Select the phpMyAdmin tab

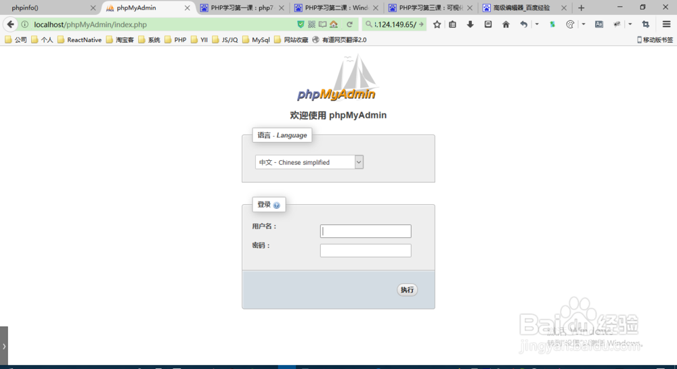click(148, 7)
